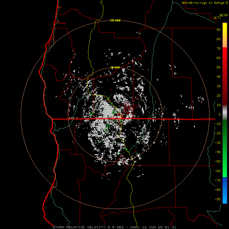
Task: Click the yellow top segment of color bar
Action: [225, 35]
